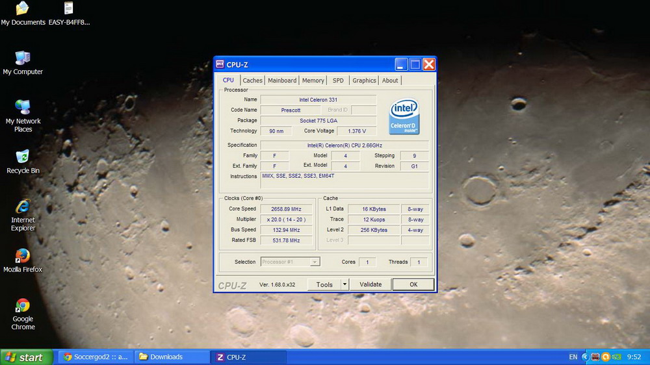Click the Revision value G1
650x365 pixels.
pos(414,166)
